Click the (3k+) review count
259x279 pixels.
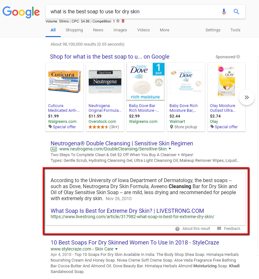[114, 127]
